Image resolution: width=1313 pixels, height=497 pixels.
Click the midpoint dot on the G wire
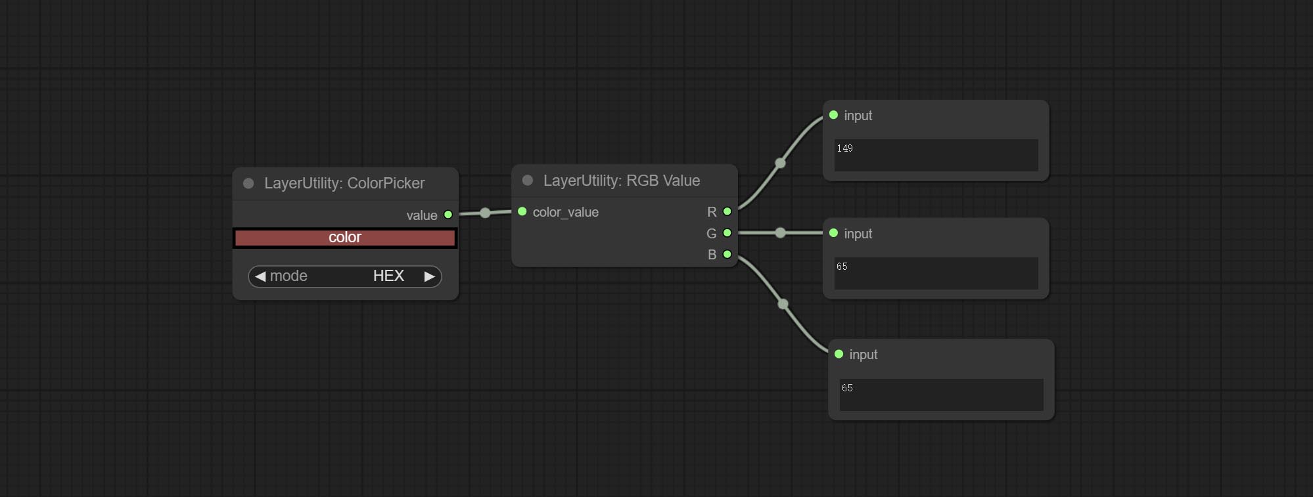point(780,233)
